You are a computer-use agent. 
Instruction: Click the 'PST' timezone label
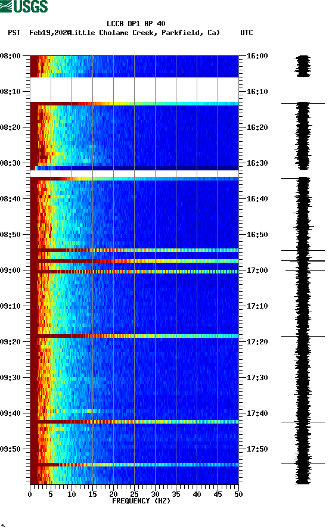point(14,33)
